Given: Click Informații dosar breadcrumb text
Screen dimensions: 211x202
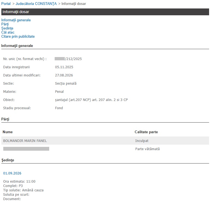Looking at the screenshot, I should (74, 4).
